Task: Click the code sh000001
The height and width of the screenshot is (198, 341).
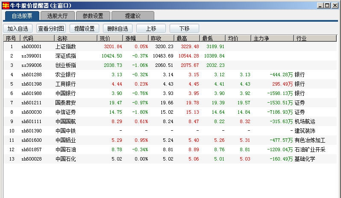Action: [x=31, y=46]
